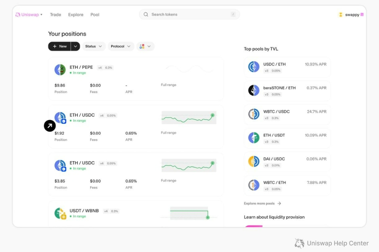This screenshot has height=252, width=379.
Task: Open the USDT / WBNB position
Action: (136, 214)
